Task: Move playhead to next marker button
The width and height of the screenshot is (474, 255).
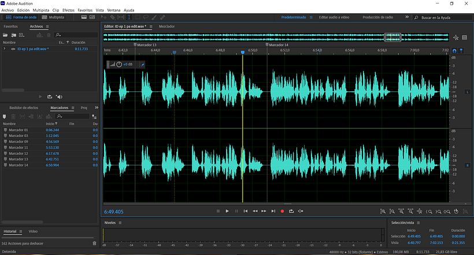Action: pyautogui.click(x=273, y=211)
